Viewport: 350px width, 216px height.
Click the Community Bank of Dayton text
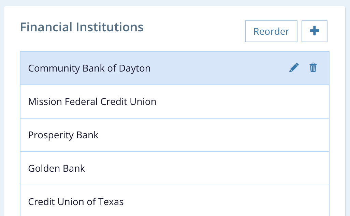[89, 68]
